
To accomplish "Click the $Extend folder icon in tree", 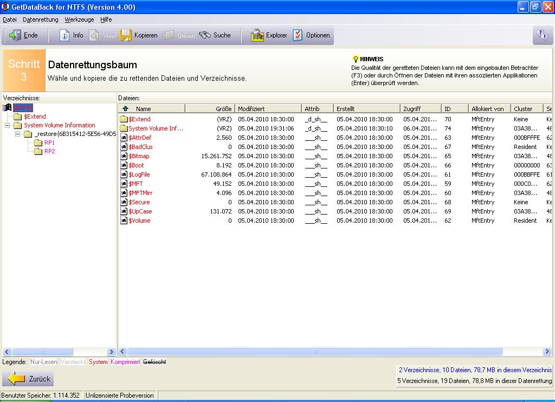I will pyautogui.click(x=18, y=116).
